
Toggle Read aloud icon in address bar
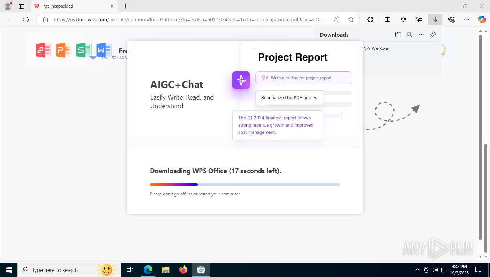(x=337, y=19)
